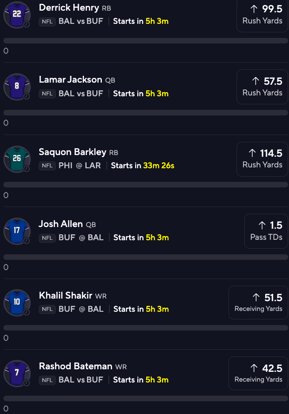Image resolution: width=289 pixels, height=414 pixels.
Task: Open Saquon Barkley's player name link
Action: pos(72,152)
